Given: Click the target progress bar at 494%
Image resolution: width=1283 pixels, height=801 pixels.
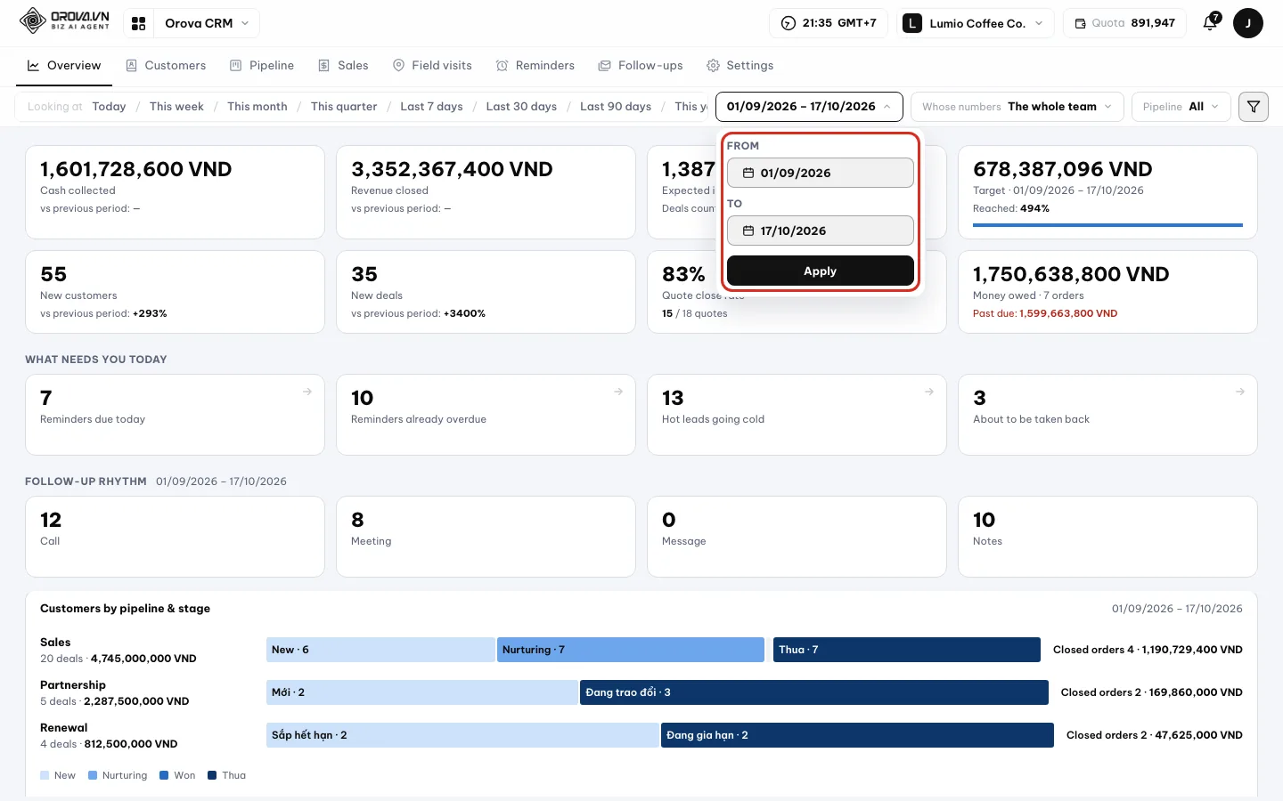Looking at the screenshot, I should 1107,225.
